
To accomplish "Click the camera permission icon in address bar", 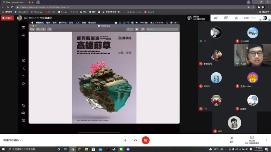I will click(249, 7).
